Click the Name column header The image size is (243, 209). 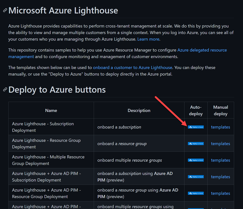click(x=51, y=110)
